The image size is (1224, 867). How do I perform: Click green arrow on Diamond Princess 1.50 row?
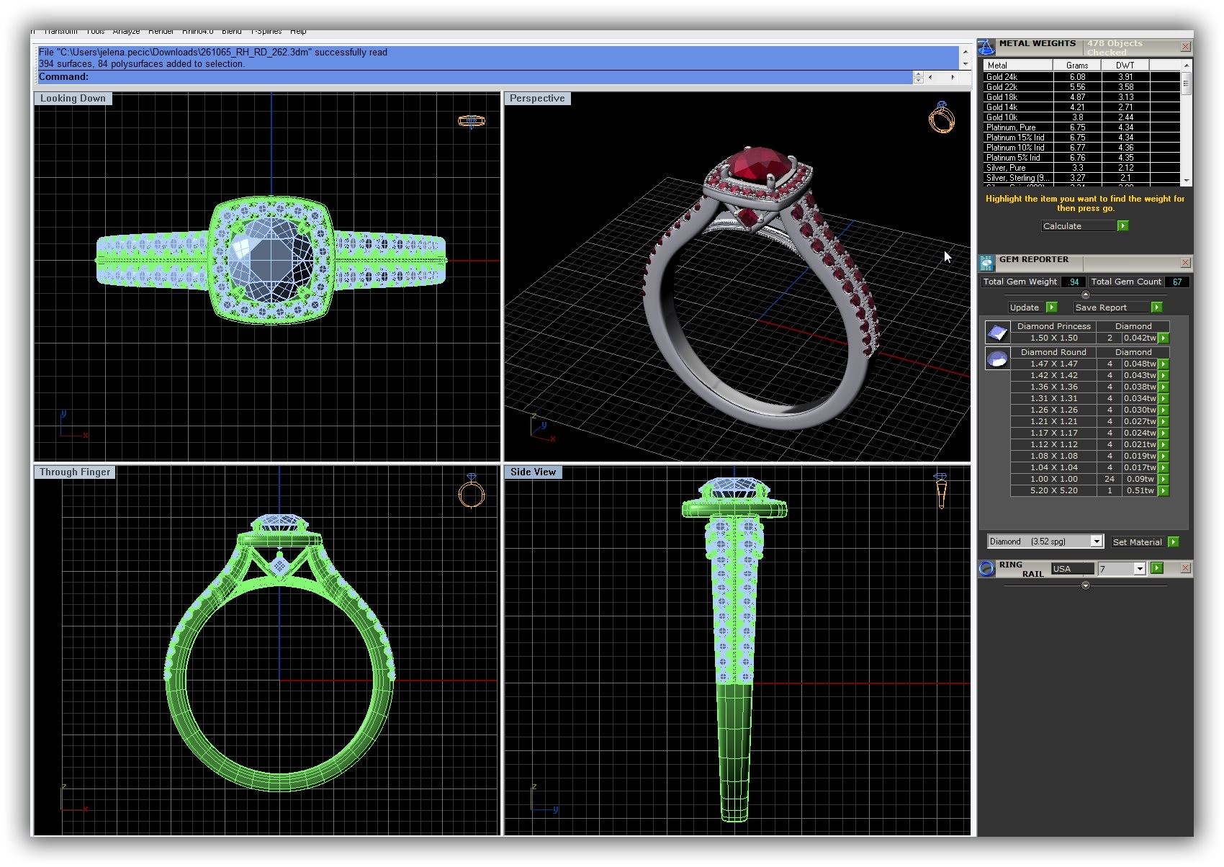(1164, 338)
